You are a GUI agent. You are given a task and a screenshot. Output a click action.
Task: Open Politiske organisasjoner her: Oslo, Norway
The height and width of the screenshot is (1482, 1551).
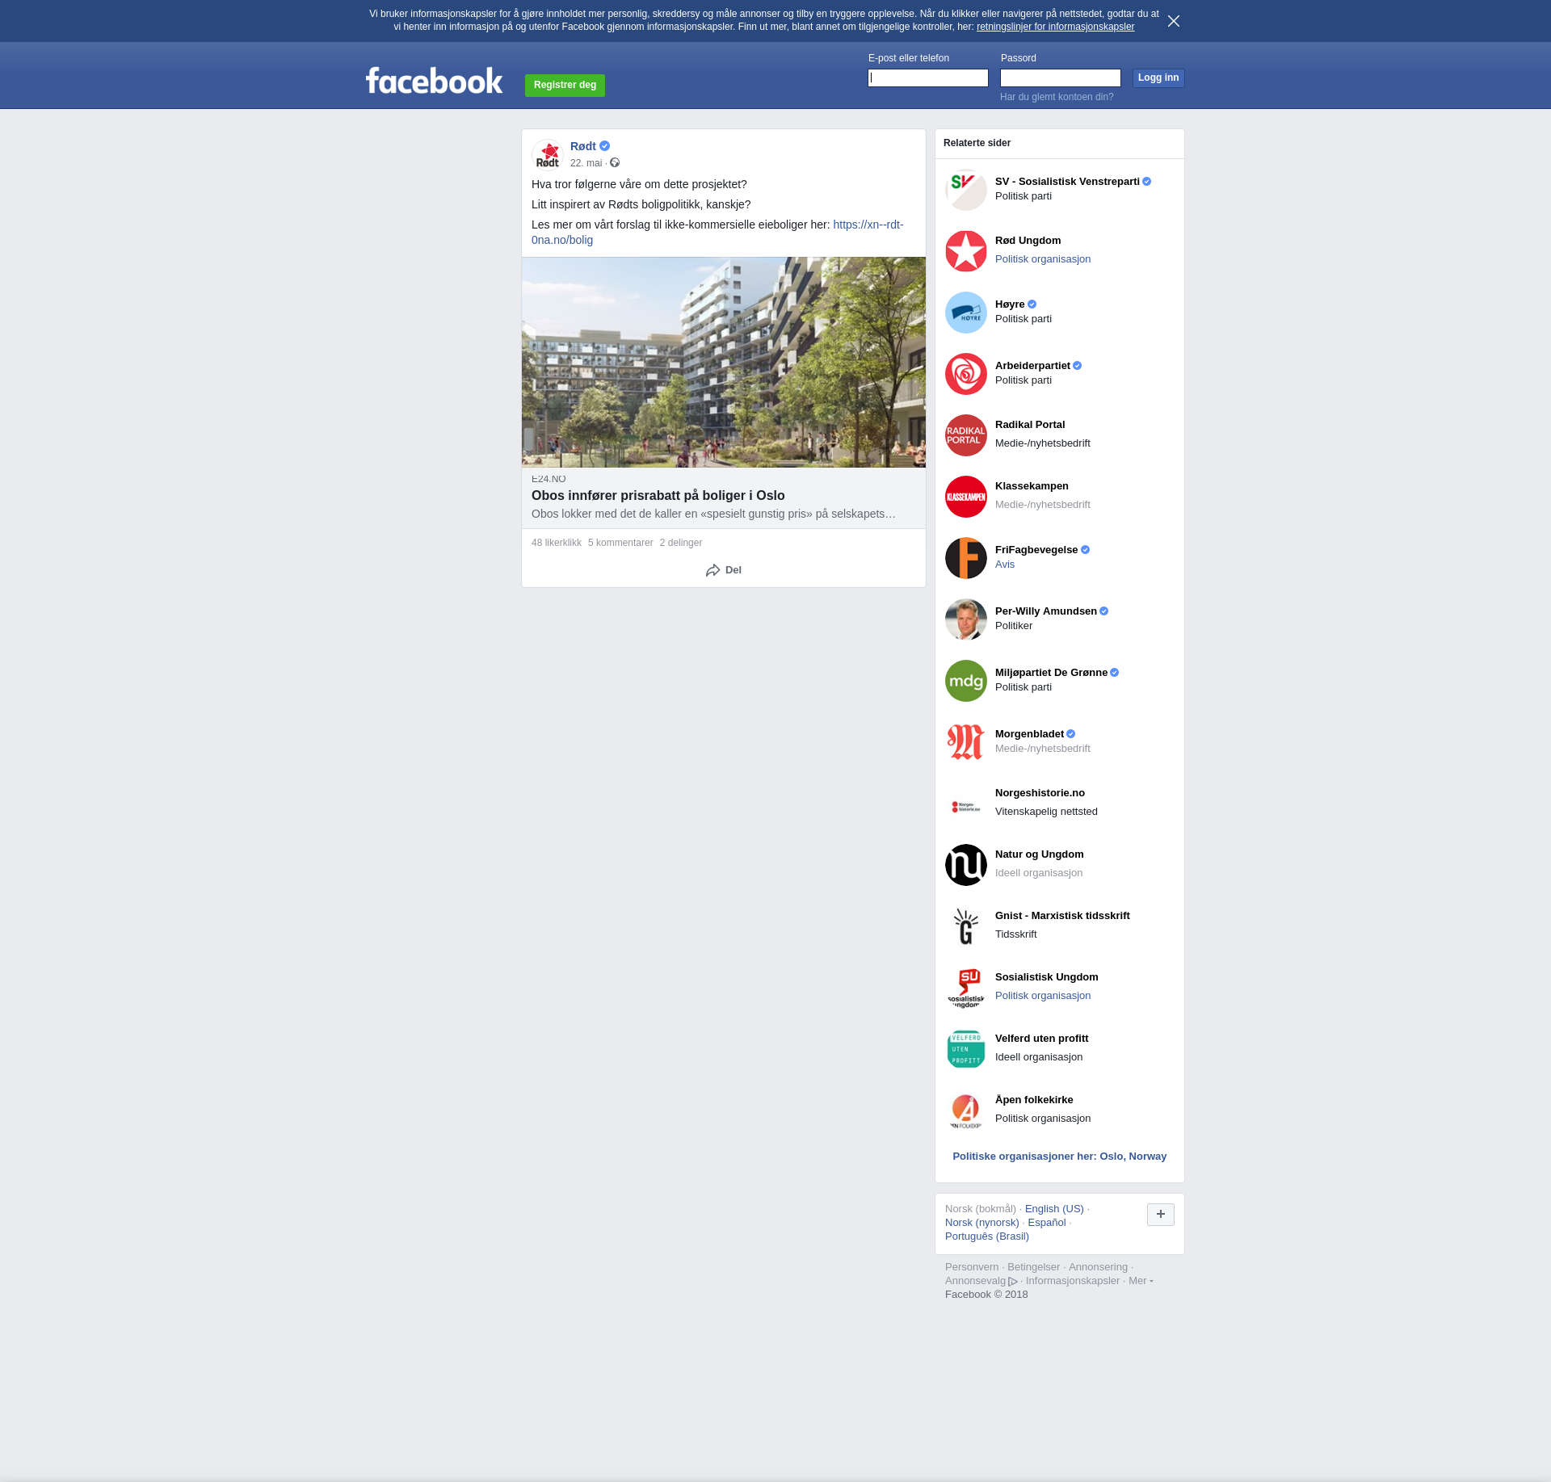pos(1059,1157)
